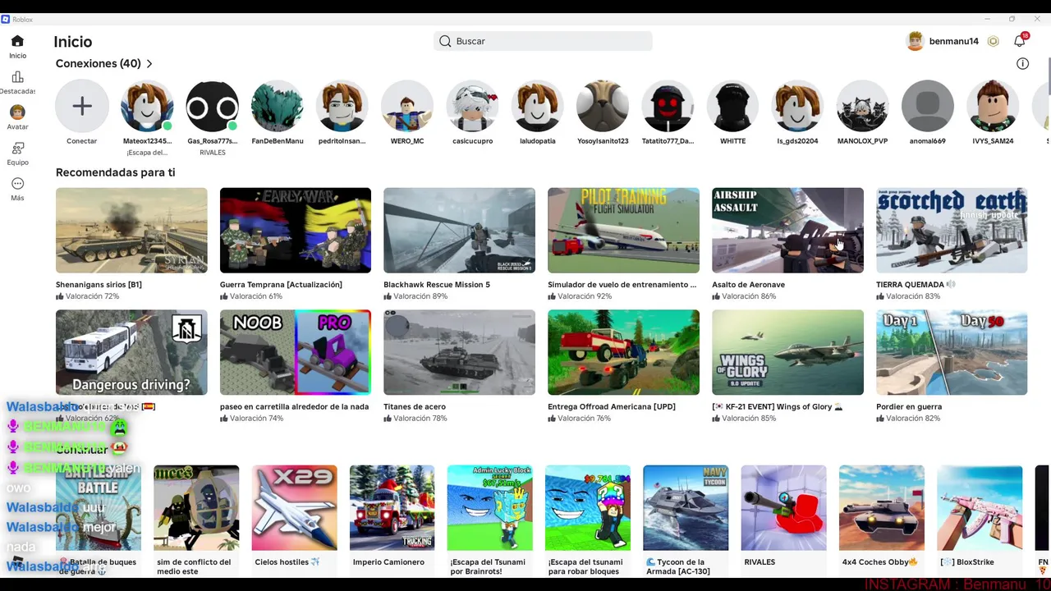Open anomal669 friend avatar
The height and width of the screenshot is (591, 1051).
pos(928,106)
